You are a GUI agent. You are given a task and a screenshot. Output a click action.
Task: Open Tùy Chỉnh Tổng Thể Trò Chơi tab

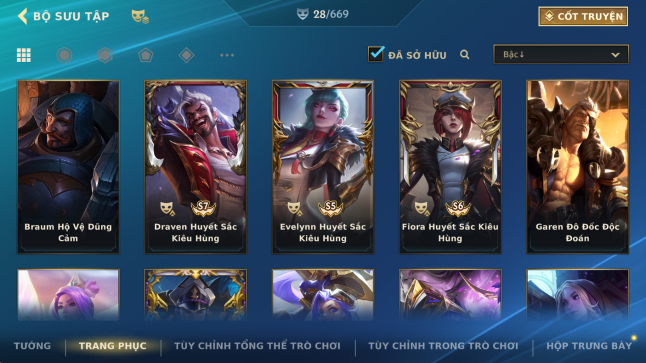click(x=257, y=346)
